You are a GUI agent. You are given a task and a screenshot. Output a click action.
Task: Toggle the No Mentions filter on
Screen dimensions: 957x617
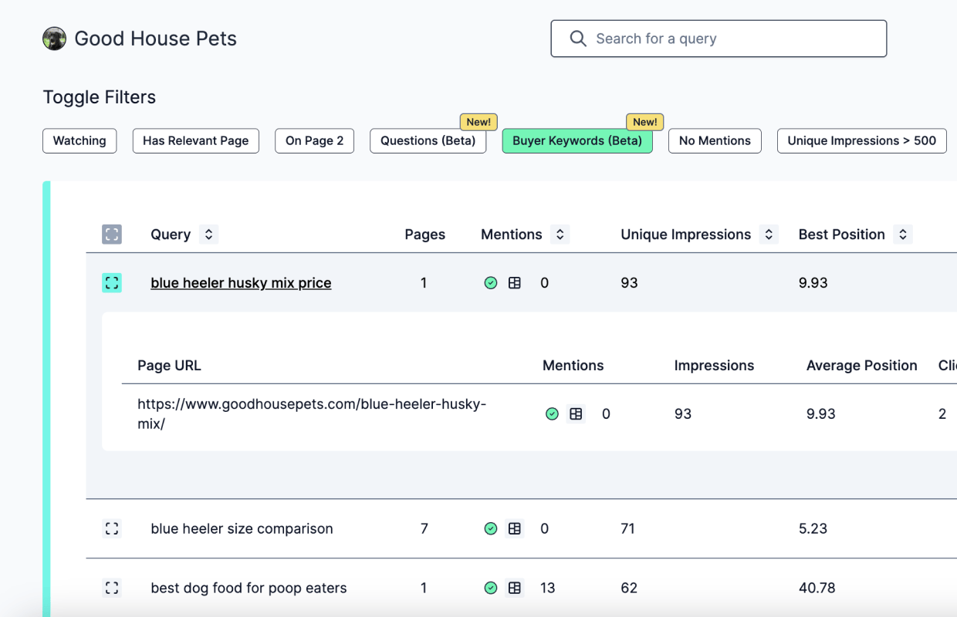(715, 140)
